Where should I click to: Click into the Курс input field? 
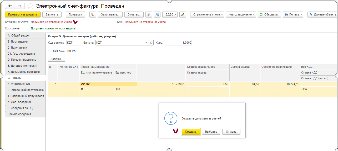(178, 43)
